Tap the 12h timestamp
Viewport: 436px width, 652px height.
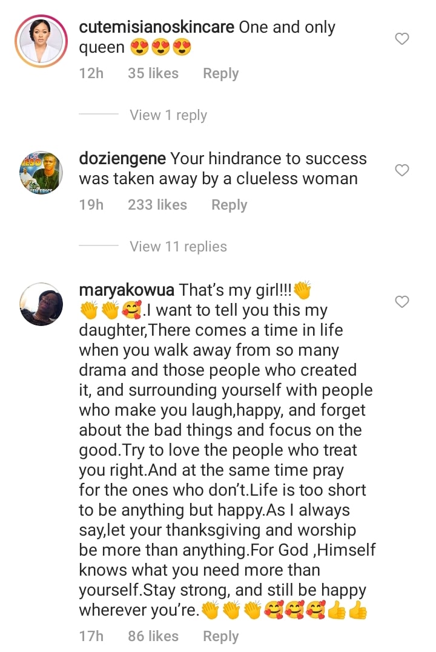tap(91, 73)
